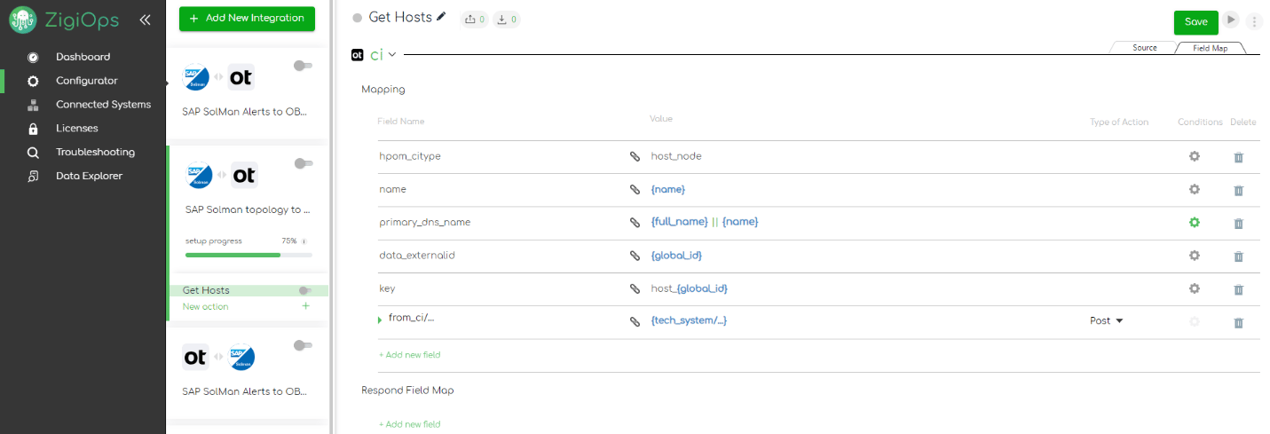Select SAP Solman topology integration card
The height and width of the screenshot is (434, 1270).
(247, 209)
